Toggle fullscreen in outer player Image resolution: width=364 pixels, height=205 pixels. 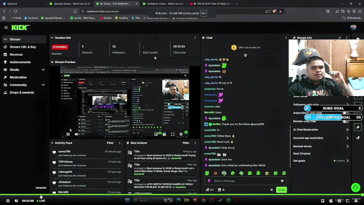(348, 201)
